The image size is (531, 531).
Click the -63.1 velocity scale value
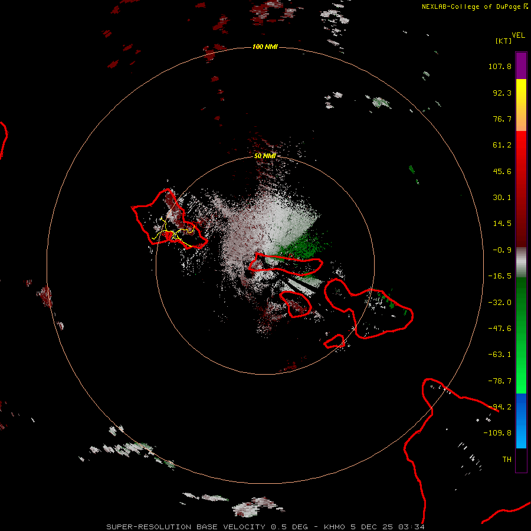500,355
